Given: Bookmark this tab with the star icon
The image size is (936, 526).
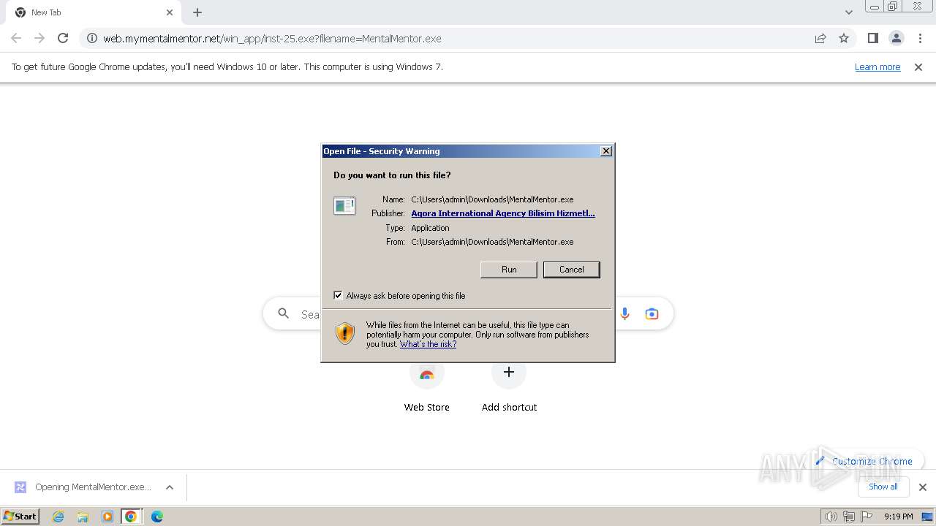Looking at the screenshot, I should coord(844,38).
